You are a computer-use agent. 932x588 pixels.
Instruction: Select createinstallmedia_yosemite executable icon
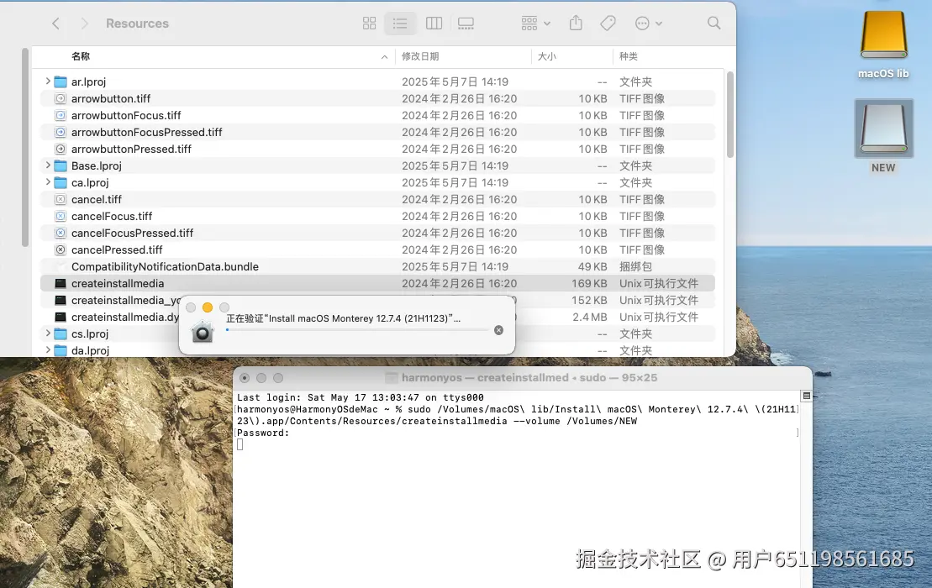(x=61, y=300)
